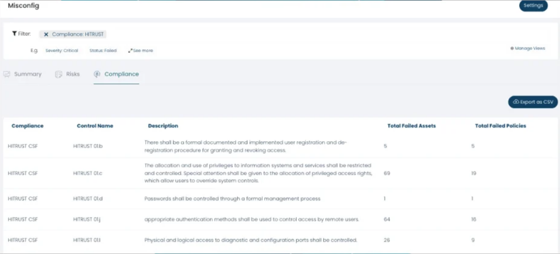Screen dimensions: 560x254
Task: Click the funnel Filter icon
Action: tap(14, 33)
